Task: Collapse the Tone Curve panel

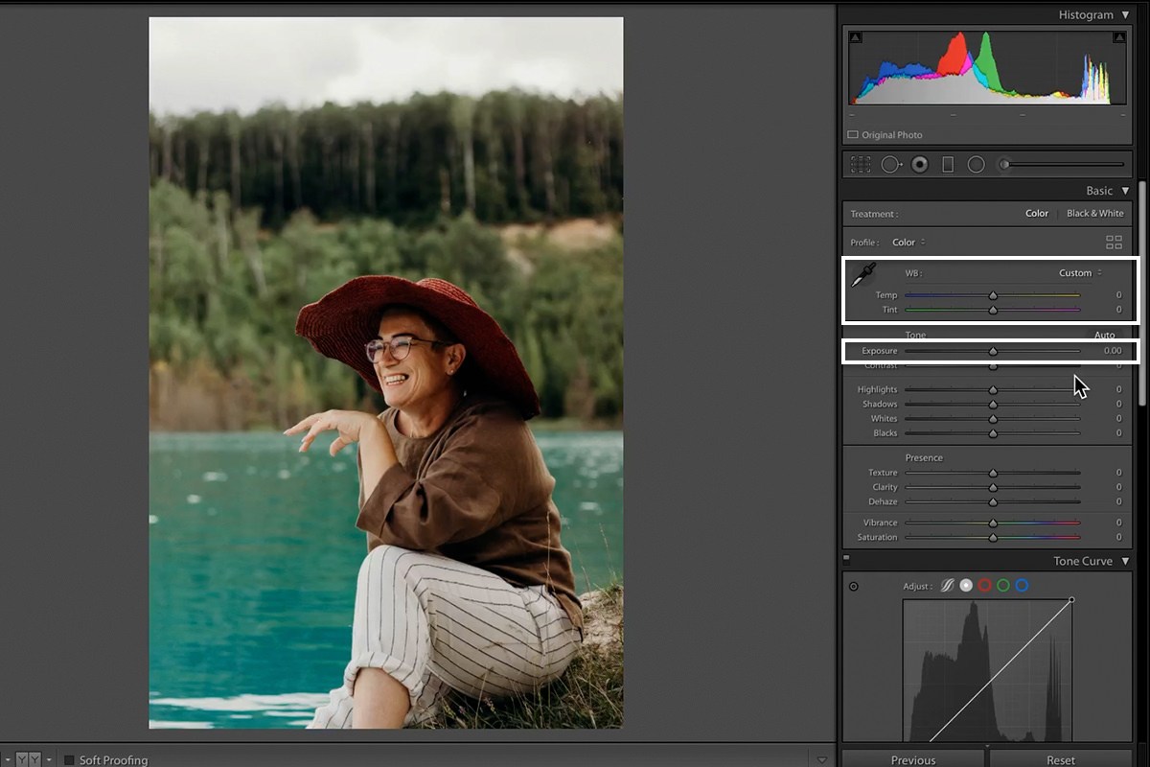Action: 1125,562
